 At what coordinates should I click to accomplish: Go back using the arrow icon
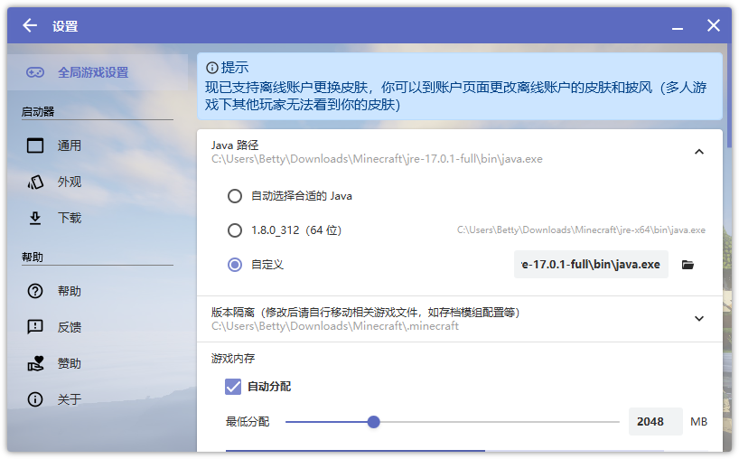tap(30, 25)
